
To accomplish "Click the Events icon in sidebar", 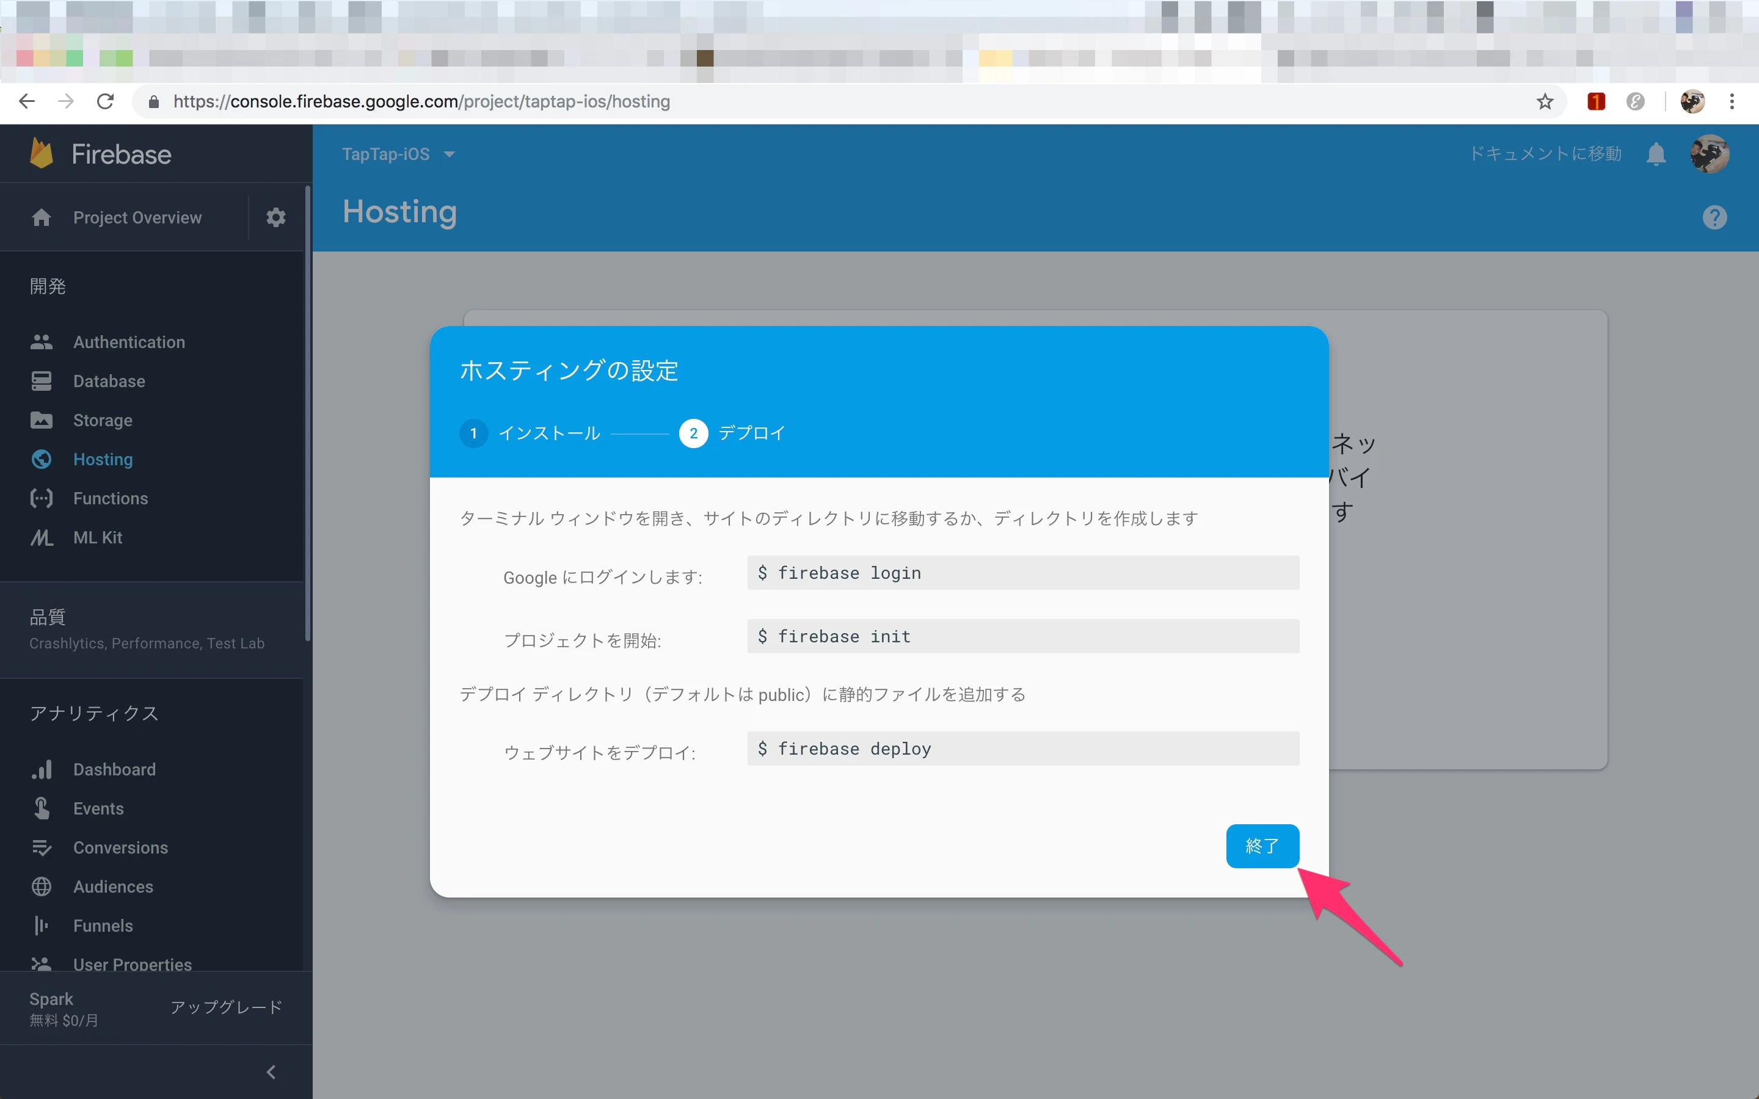I will coord(42,808).
